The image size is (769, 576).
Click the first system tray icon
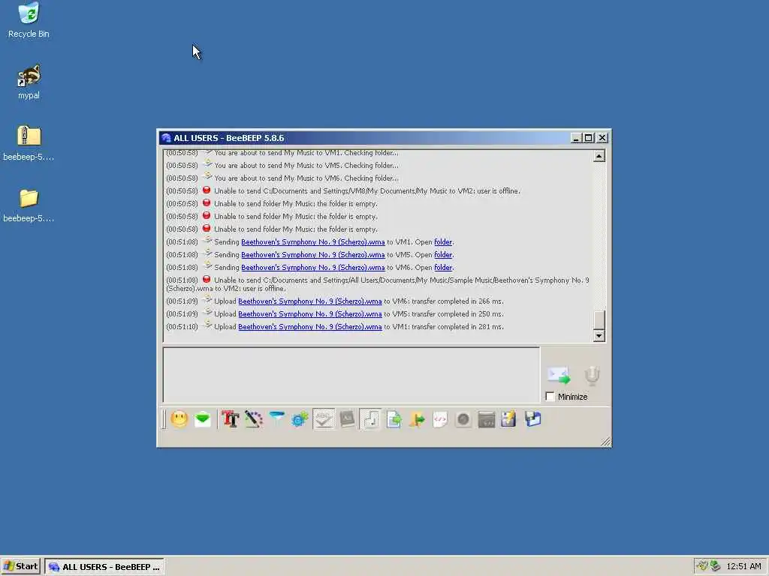pos(703,566)
